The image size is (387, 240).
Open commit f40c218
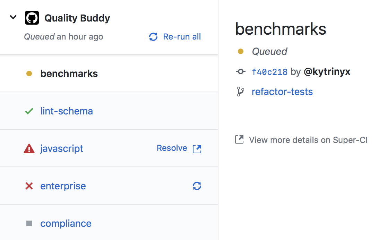click(269, 72)
